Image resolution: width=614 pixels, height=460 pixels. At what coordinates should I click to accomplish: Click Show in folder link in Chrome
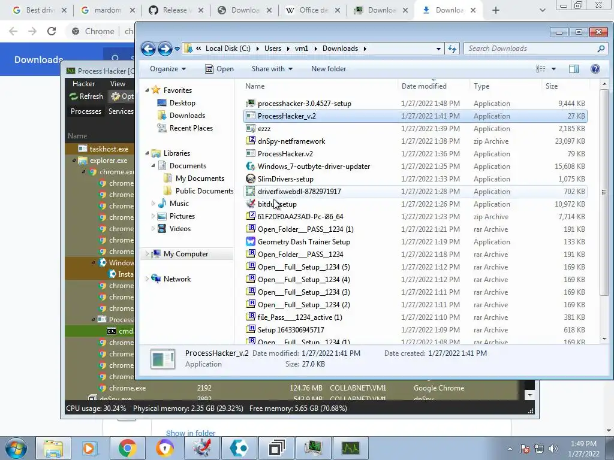tap(190, 433)
